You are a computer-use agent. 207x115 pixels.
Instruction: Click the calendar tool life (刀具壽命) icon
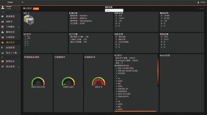pos(2,27)
